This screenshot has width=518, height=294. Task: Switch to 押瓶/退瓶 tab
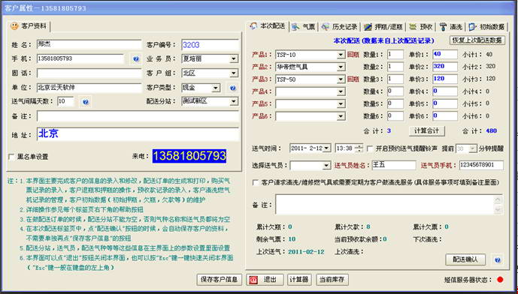click(383, 27)
